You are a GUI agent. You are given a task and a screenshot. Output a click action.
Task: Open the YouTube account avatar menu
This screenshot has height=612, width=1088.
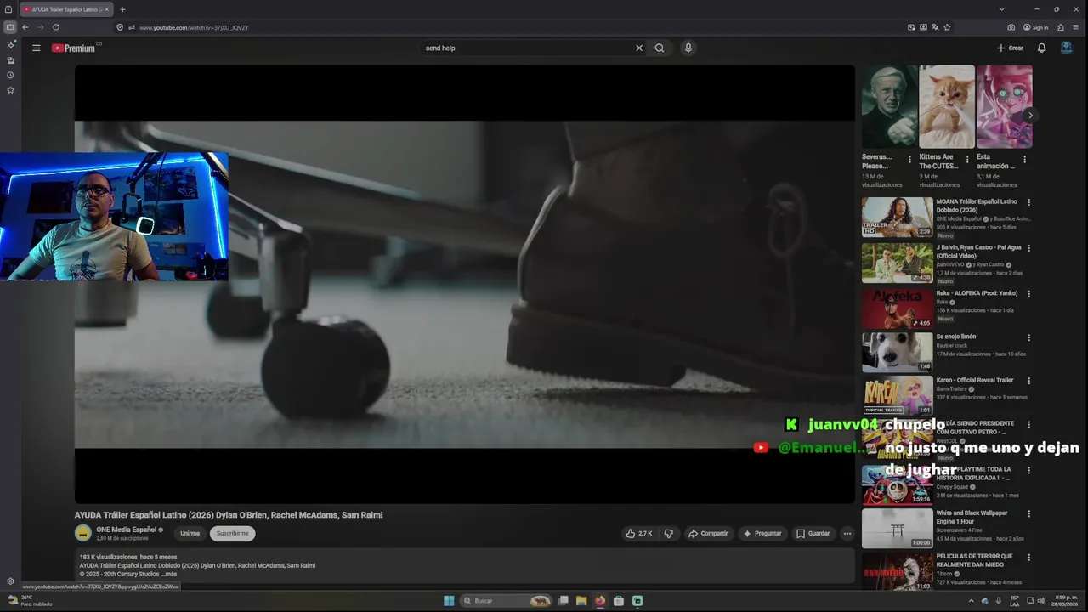point(1066,48)
